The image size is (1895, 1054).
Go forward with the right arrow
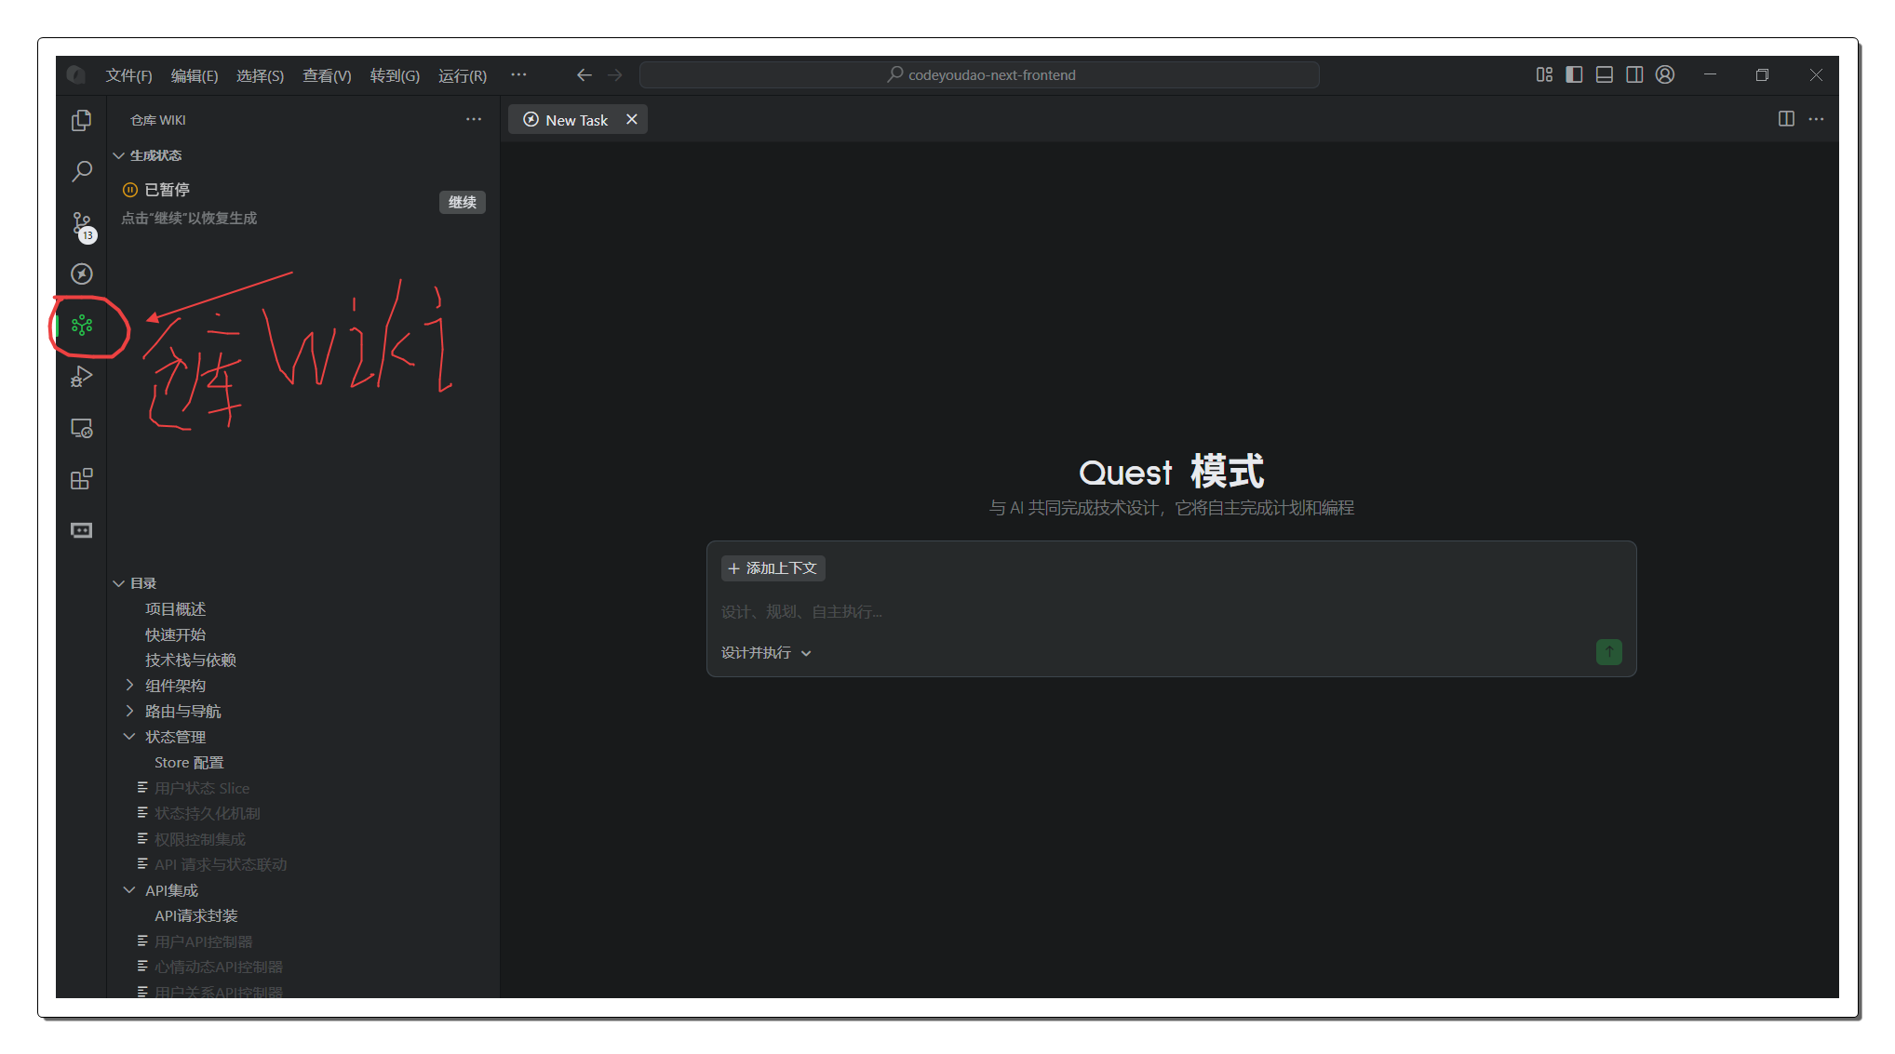coord(615,74)
